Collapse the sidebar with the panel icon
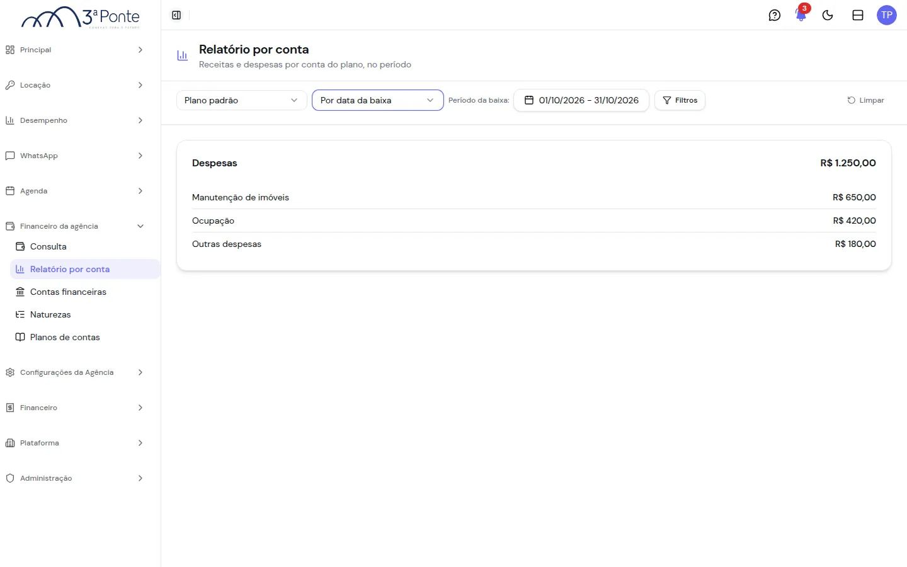Image resolution: width=907 pixels, height=567 pixels. coord(176,15)
